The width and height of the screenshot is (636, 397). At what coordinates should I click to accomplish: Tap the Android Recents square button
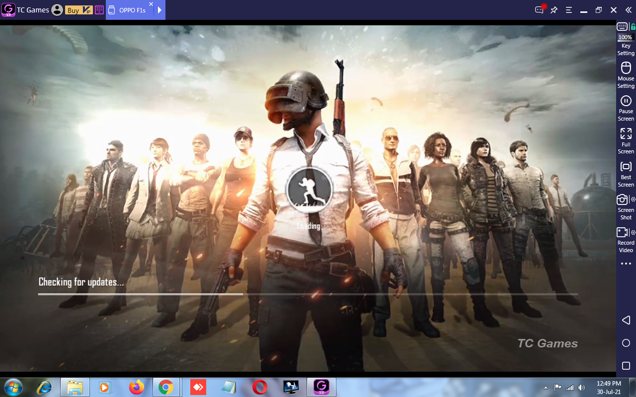click(x=626, y=366)
